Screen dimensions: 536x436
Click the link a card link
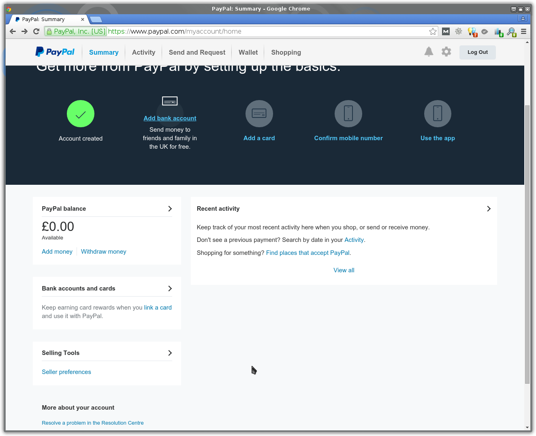click(158, 308)
